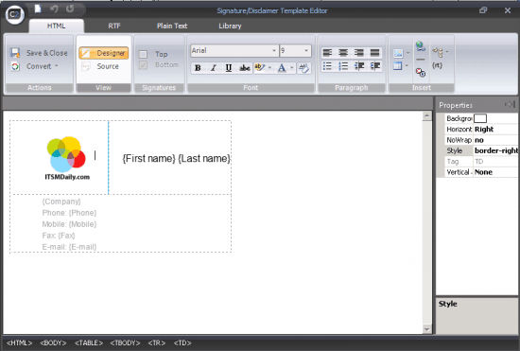The width and height of the screenshot is (520, 351).
Task: Expand the Insert picture dropdown arrow
Action: tap(407, 53)
